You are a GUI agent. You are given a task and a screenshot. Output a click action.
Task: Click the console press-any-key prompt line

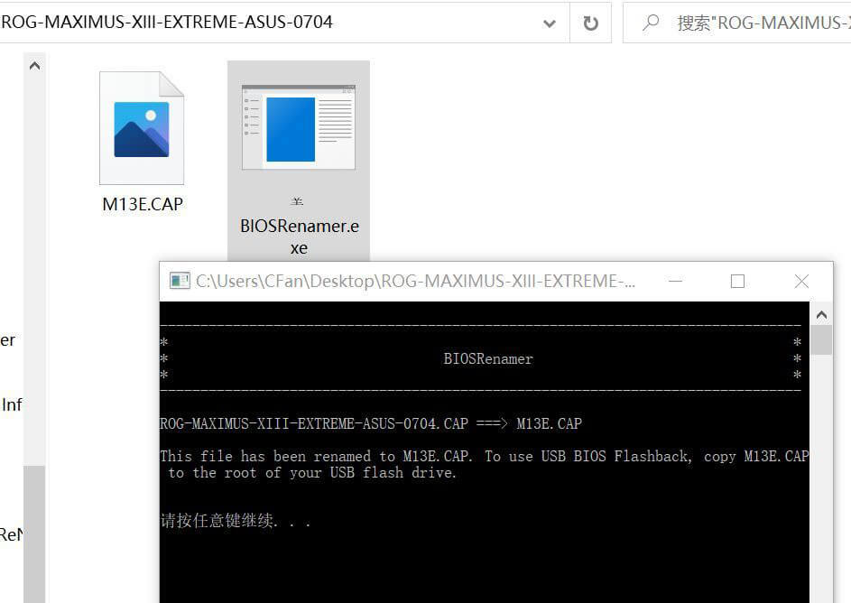pos(235,522)
